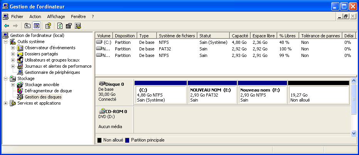Click the disk view scroll up arrow
The image size is (359, 155).
(354, 81)
